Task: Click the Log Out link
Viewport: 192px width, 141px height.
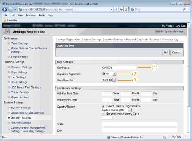Action: click(180, 25)
